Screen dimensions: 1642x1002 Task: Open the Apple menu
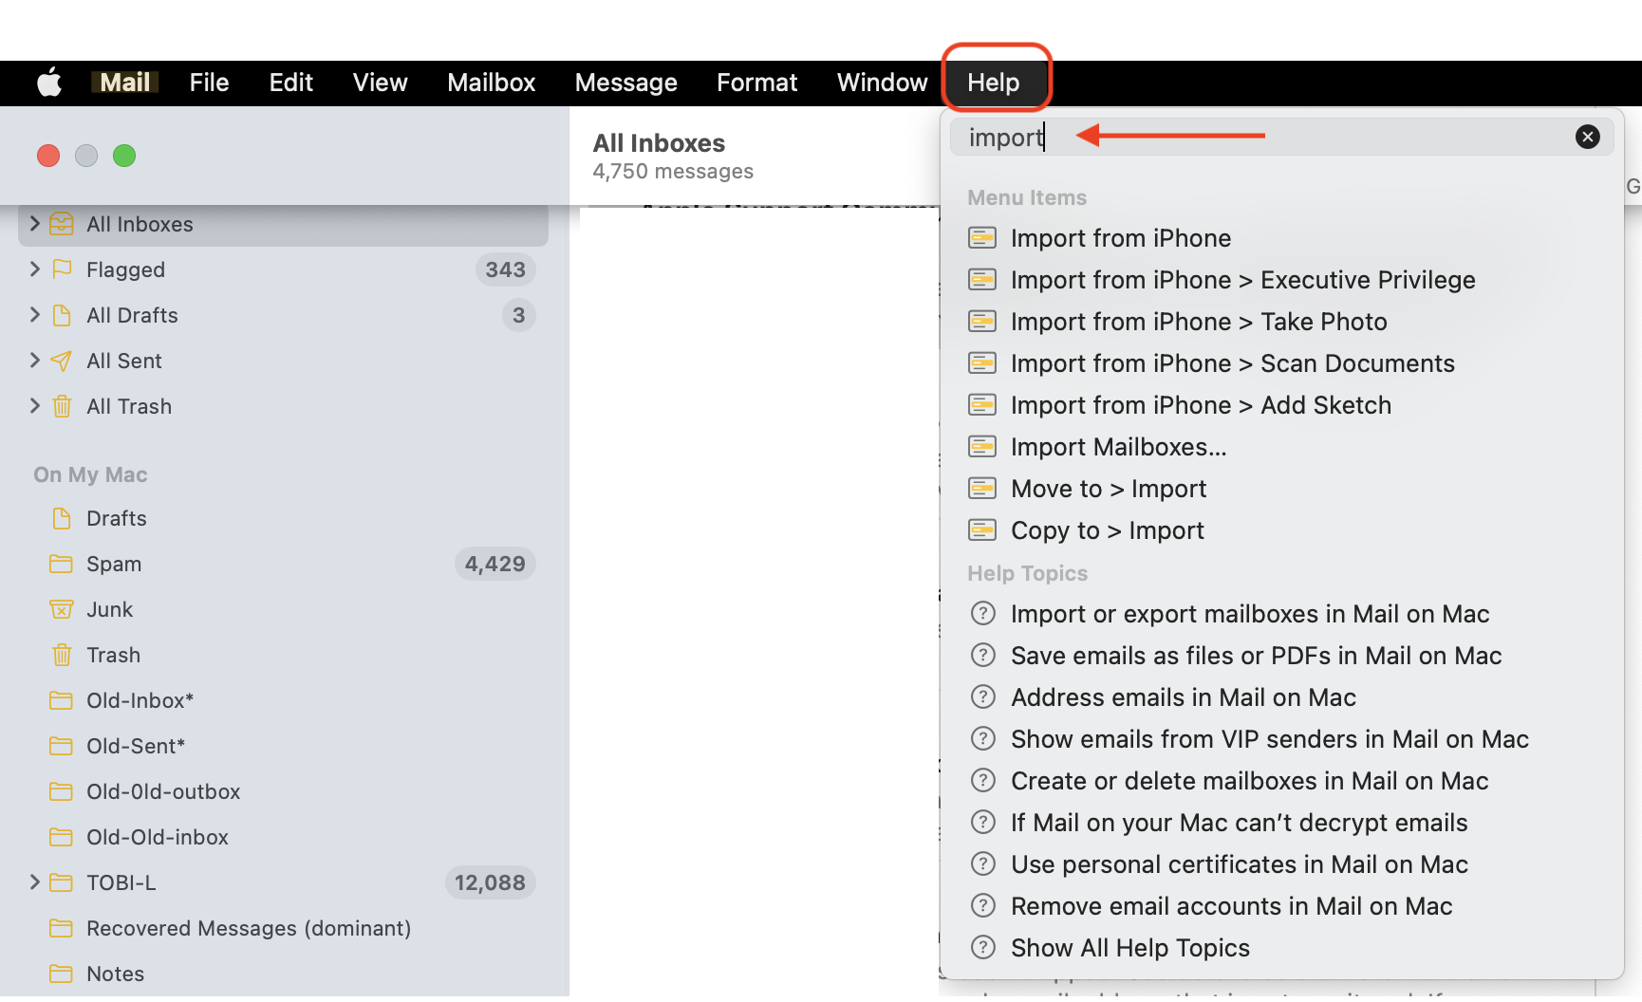[49, 83]
